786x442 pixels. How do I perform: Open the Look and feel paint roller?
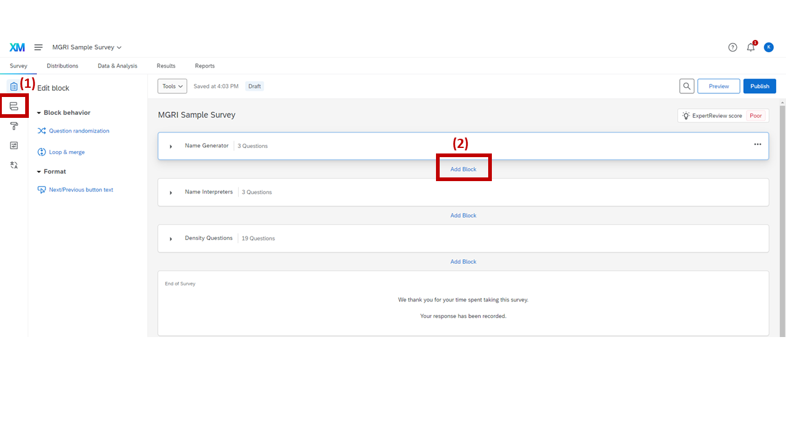point(14,126)
